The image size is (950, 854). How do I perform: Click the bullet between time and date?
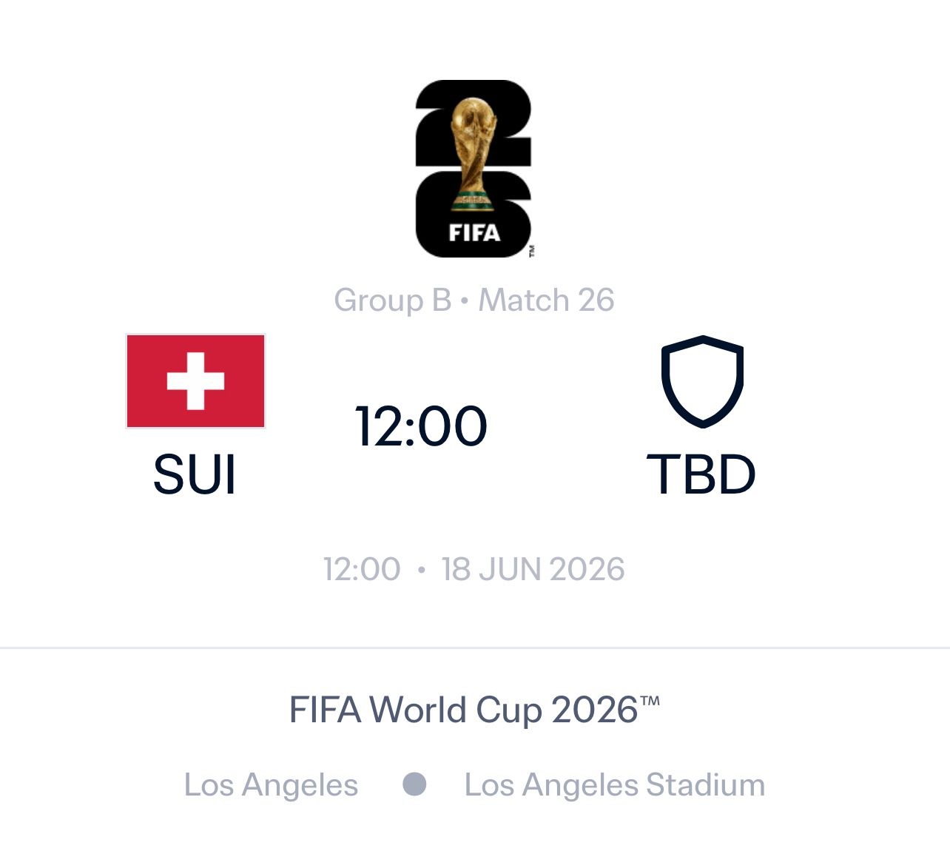421,570
